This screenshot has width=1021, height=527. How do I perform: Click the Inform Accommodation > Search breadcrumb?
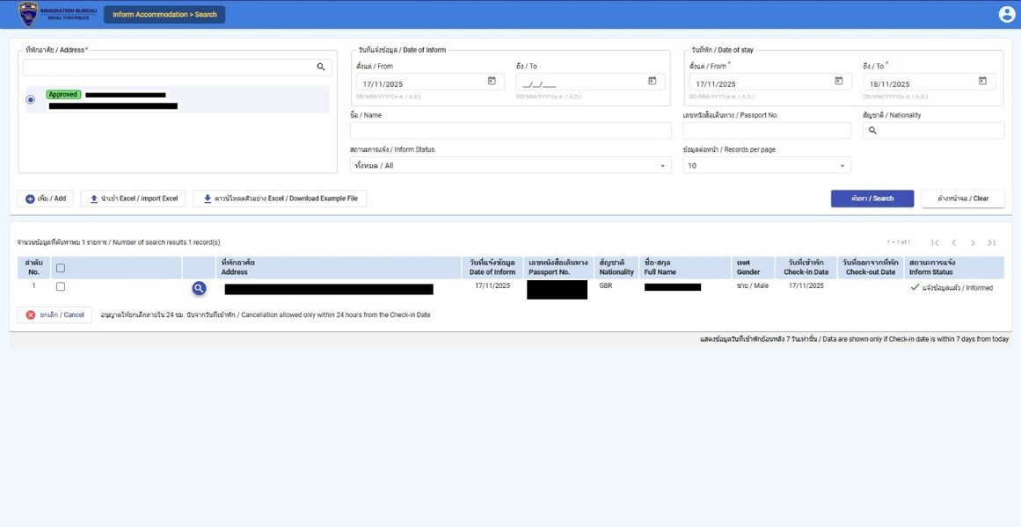click(164, 14)
